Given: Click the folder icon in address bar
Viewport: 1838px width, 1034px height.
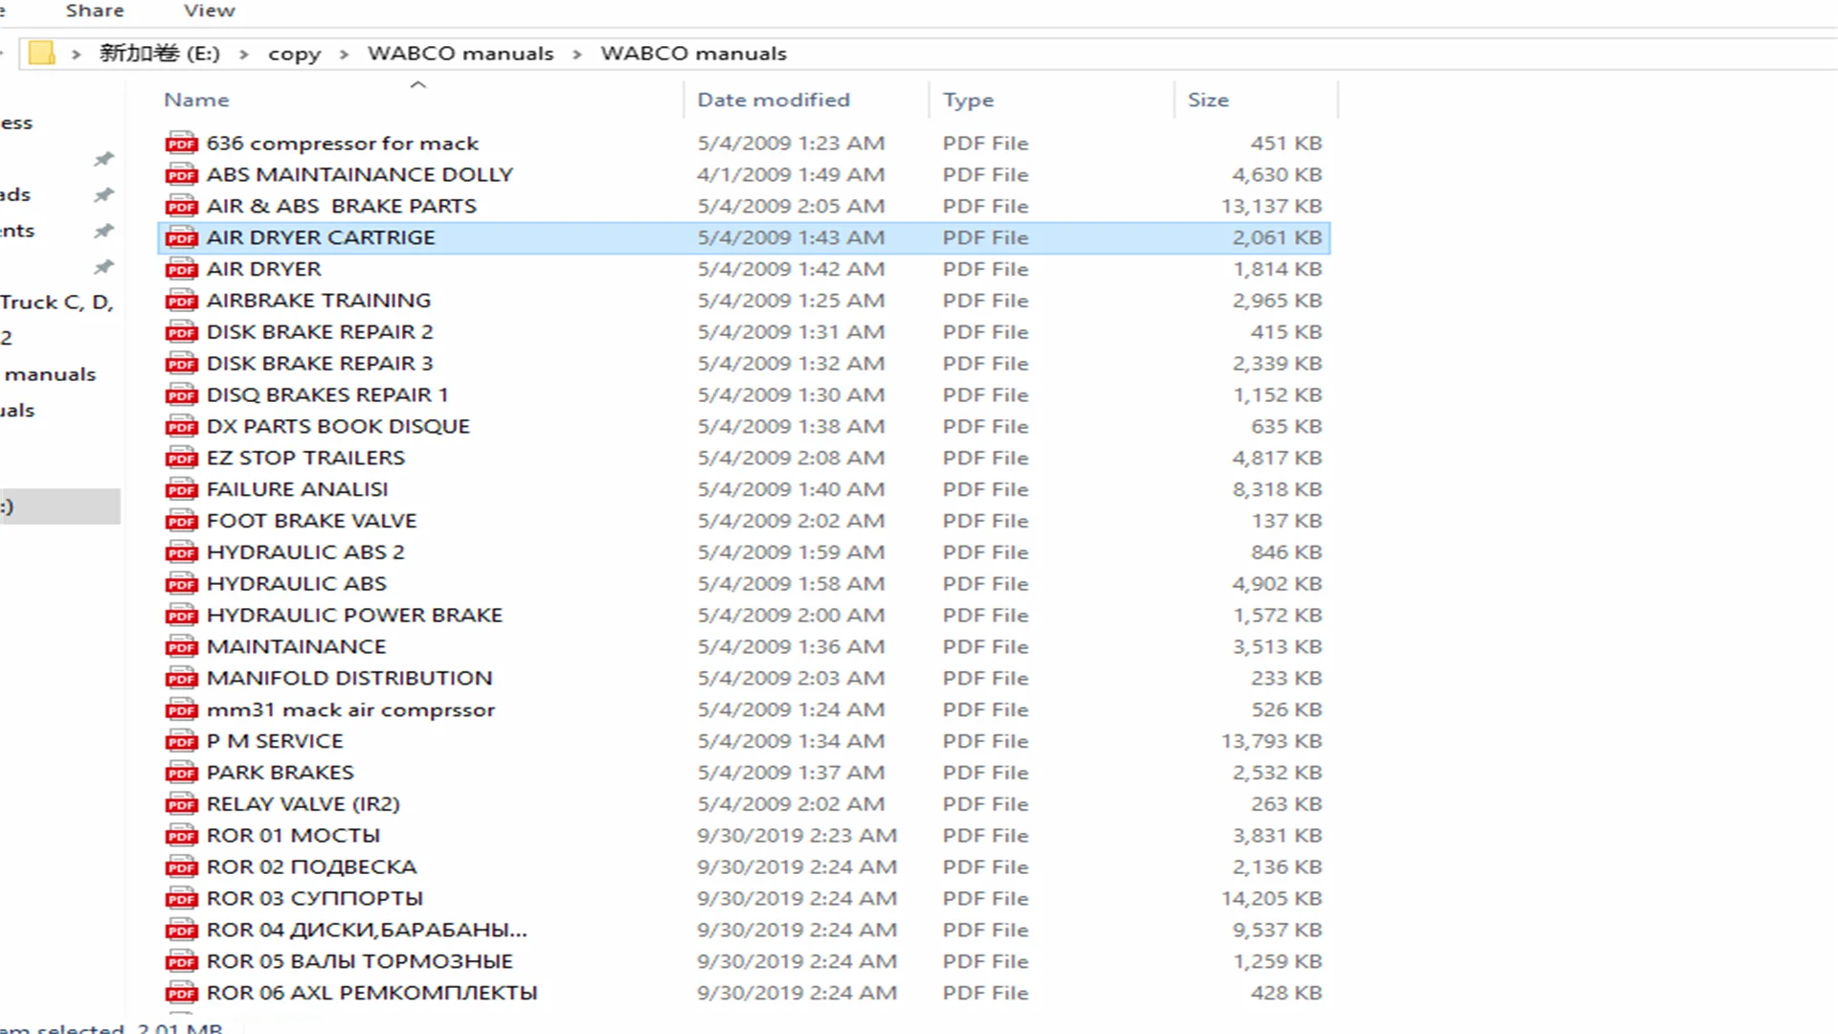Looking at the screenshot, I should click(x=41, y=53).
